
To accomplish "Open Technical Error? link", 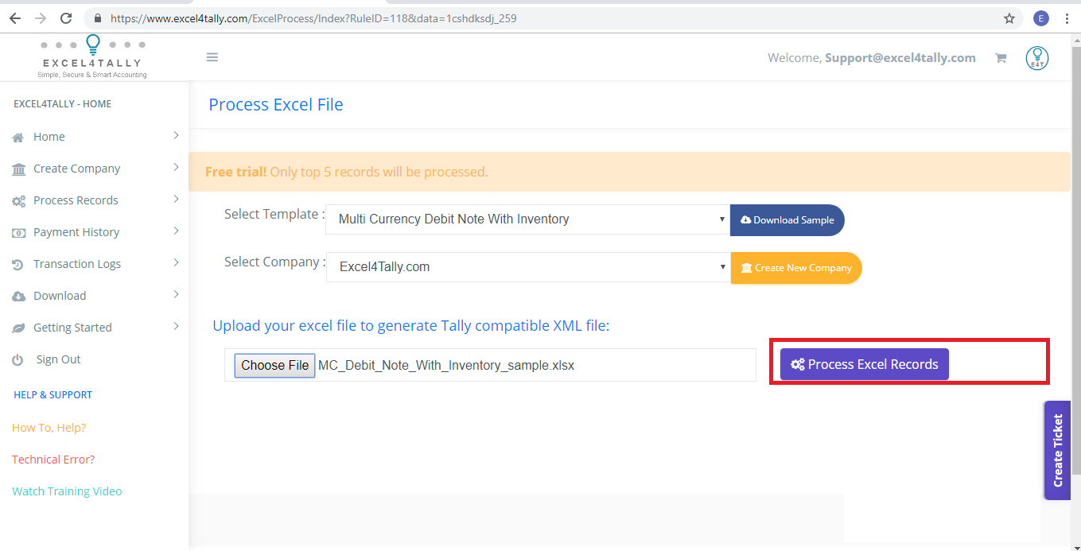I will (53, 460).
